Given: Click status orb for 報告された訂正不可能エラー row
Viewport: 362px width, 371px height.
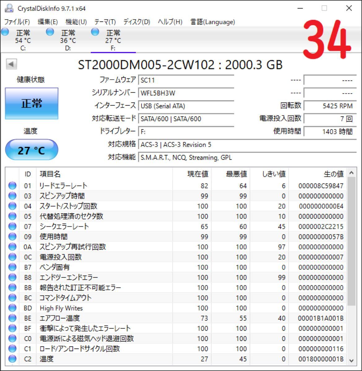Looking at the screenshot, I should click(12, 288).
